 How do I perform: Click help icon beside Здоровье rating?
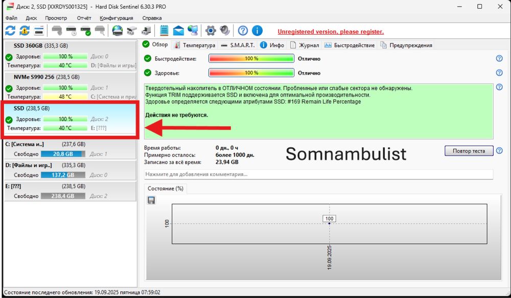[499, 73]
